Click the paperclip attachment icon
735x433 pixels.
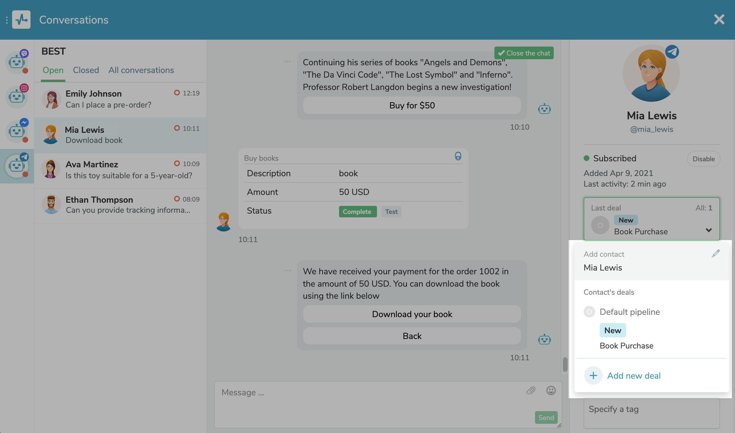(531, 390)
